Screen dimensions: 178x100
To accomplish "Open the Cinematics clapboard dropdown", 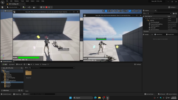I will [34, 7].
